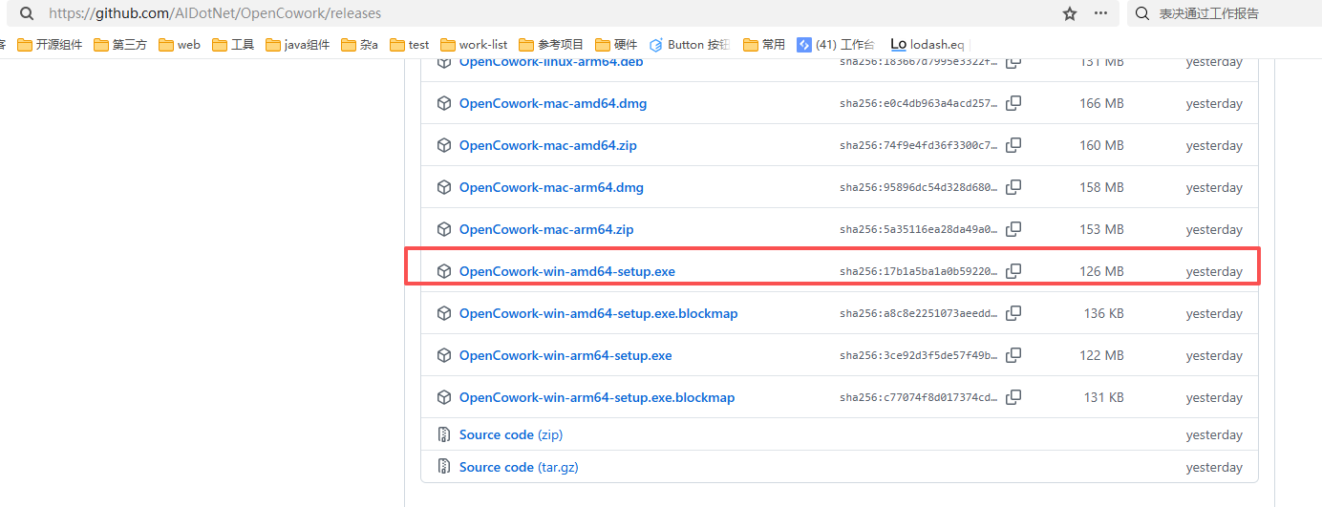The width and height of the screenshot is (1322, 507).
Task: Open the Button 按钮 bookmark
Action: pyautogui.click(x=690, y=45)
